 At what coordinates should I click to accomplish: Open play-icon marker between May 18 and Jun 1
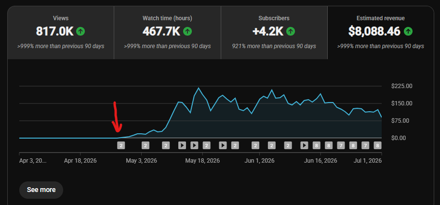[223, 145]
